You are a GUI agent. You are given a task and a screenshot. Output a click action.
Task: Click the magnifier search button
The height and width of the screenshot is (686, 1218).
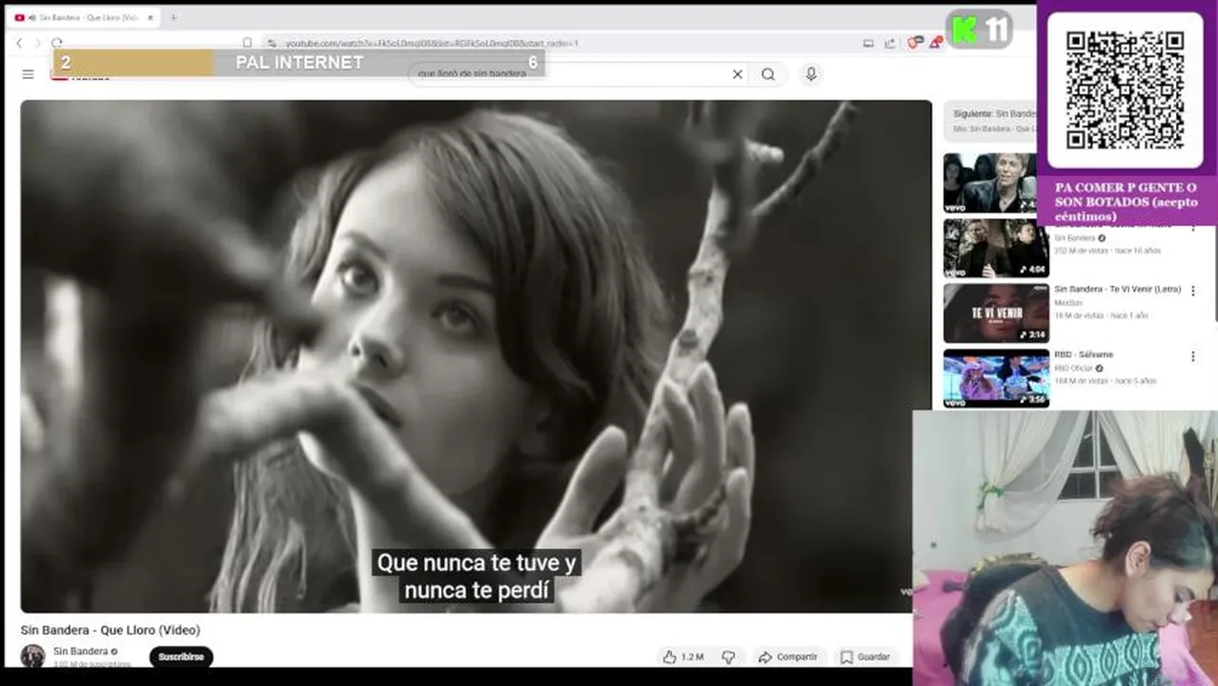pos(768,74)
